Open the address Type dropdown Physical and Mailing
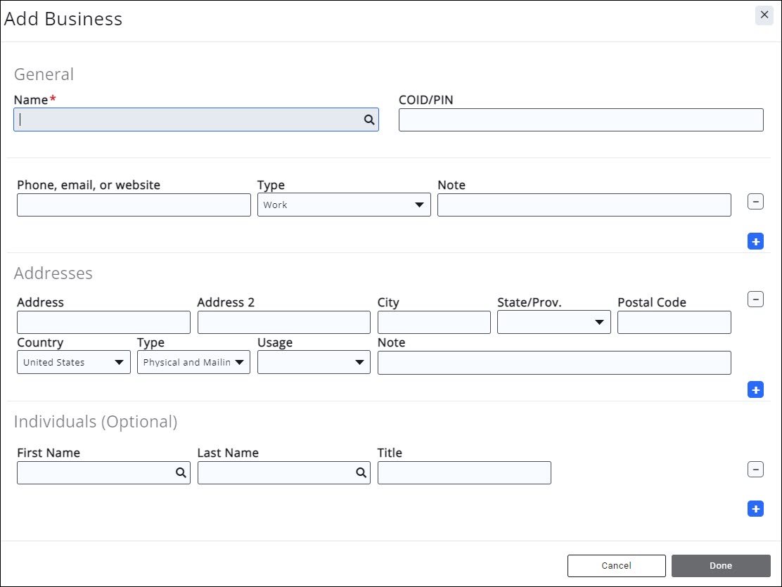The width and height of the screenshot is (782, 587). click(x=193, y=363)
